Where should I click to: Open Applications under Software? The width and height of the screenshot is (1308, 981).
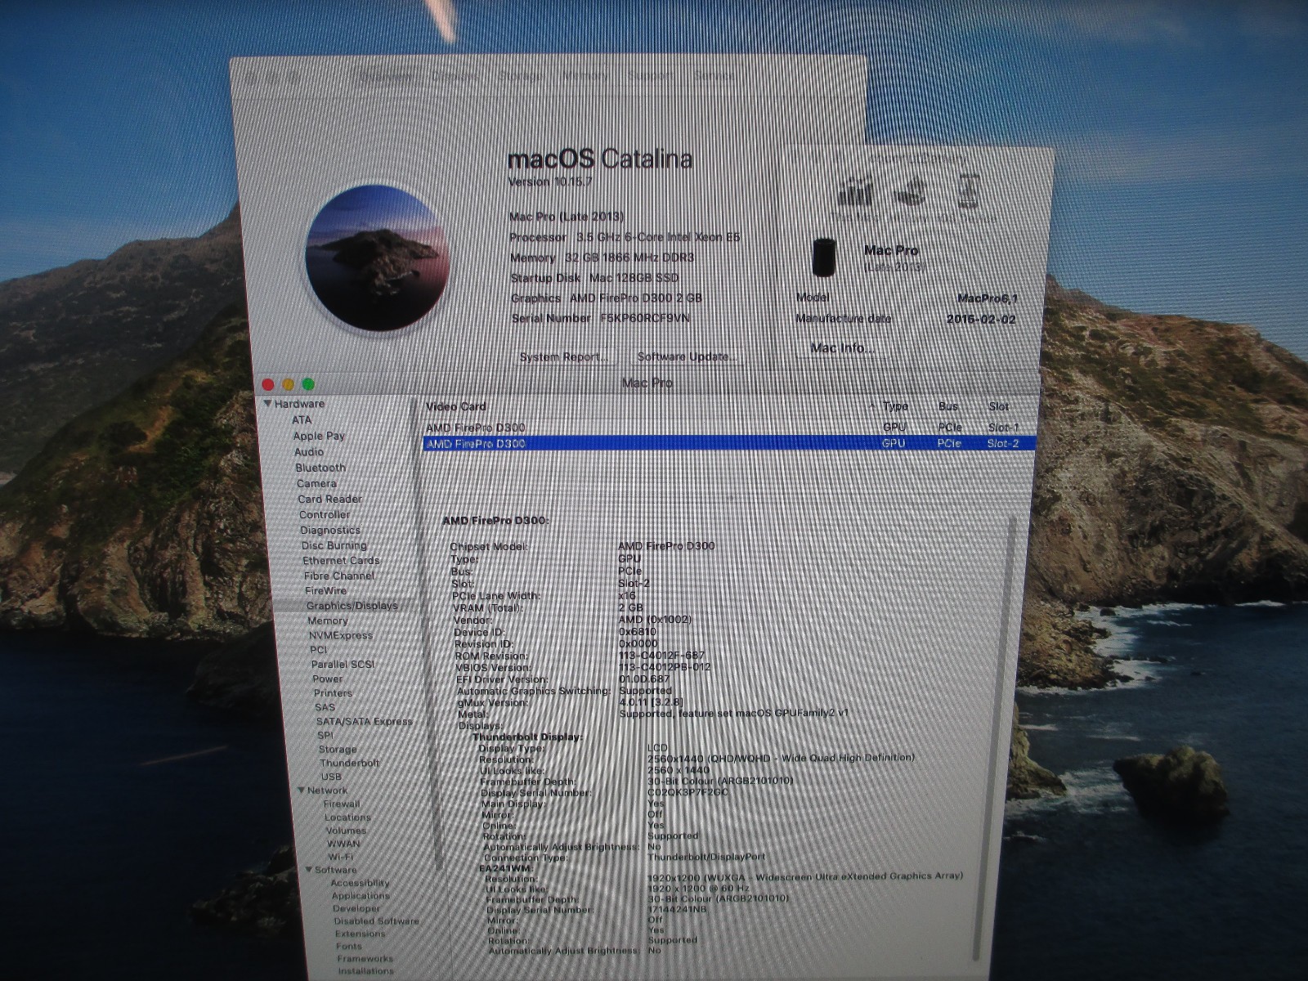click(x=361, y=896)
